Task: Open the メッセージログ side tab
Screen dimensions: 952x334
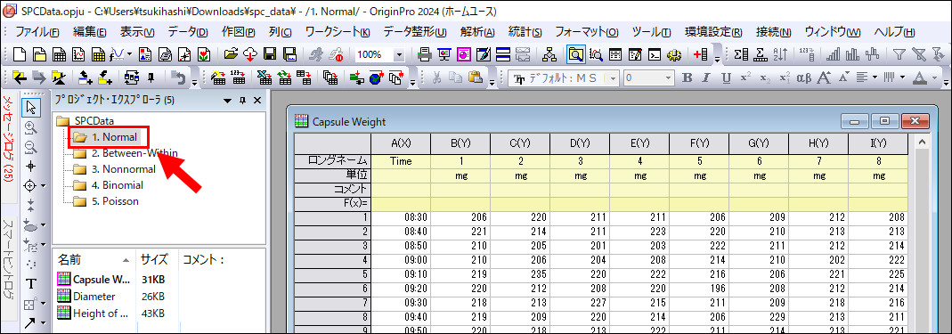Action: pos(8,138)
